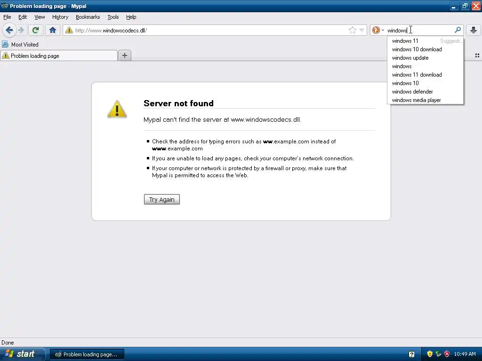Open the Downloads arrow button
482x361 pixels.
(x=474, y=30)
